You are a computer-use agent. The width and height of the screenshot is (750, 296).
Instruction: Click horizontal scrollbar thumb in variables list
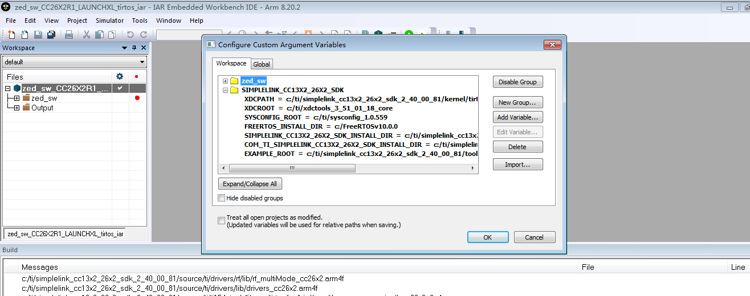292,168
